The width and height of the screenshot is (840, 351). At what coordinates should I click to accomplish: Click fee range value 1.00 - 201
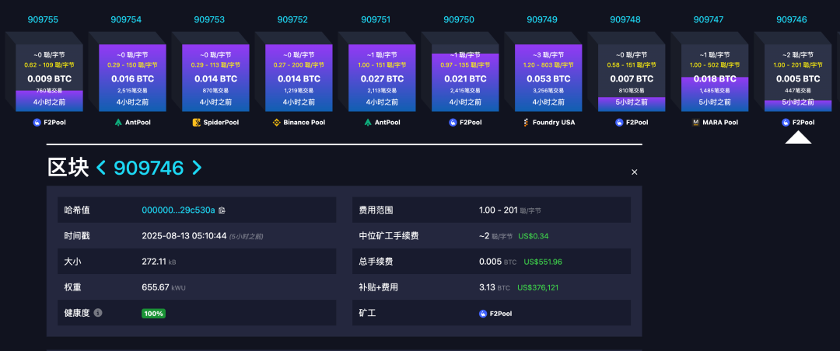coord(499,210)
